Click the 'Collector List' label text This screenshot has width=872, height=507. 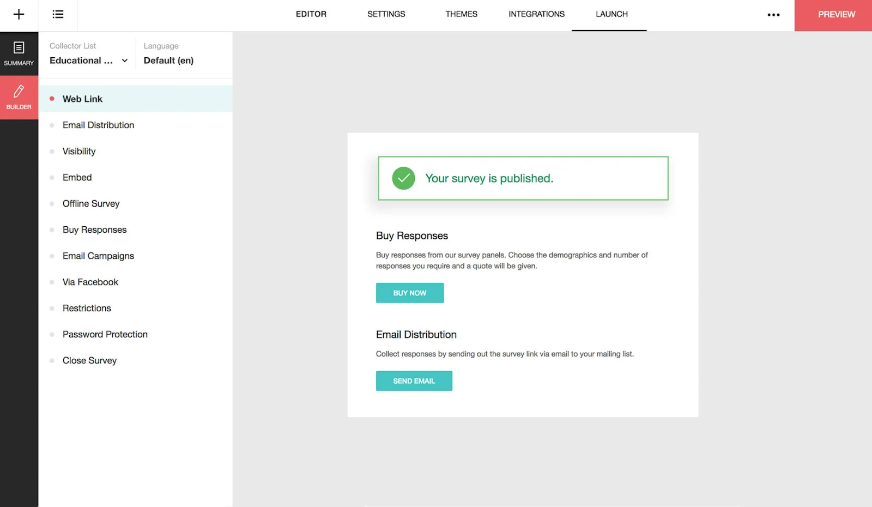[72, 46]
